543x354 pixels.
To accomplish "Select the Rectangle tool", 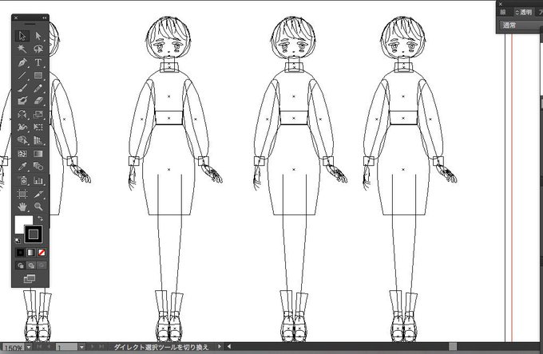I will [x=38, y=76].
